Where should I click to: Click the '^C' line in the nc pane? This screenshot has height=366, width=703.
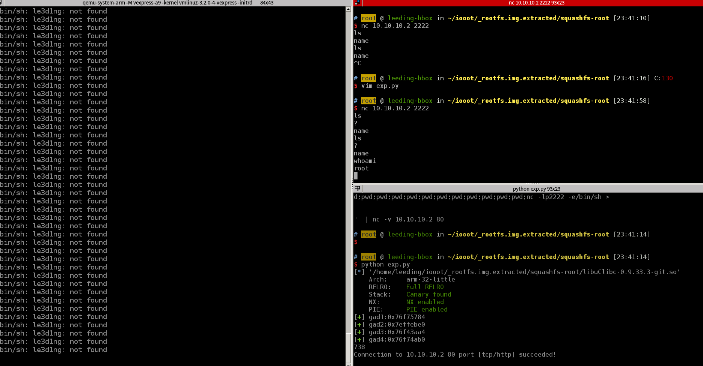click(x=357, y=63)
